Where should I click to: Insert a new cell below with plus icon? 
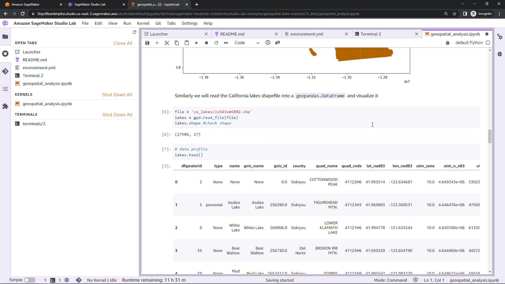point(157,43)
